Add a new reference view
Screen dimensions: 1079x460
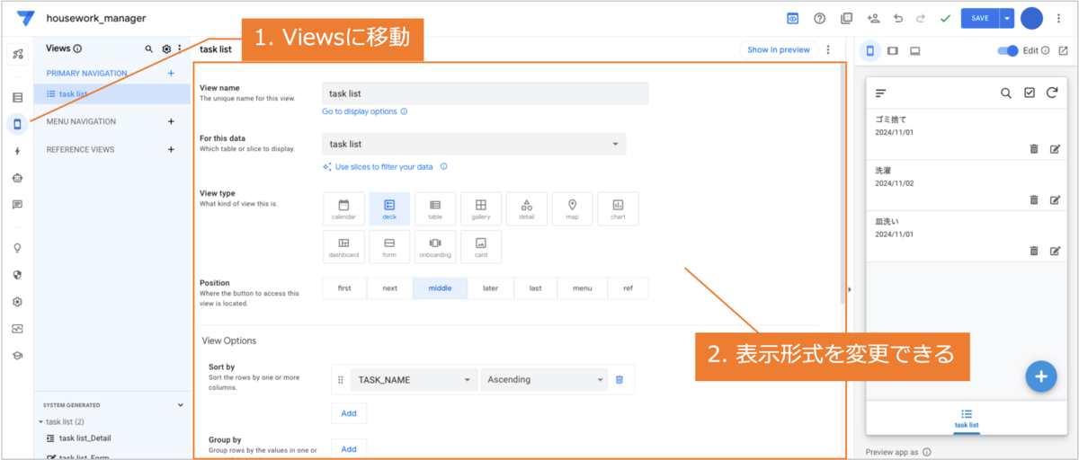coord(171,149)
